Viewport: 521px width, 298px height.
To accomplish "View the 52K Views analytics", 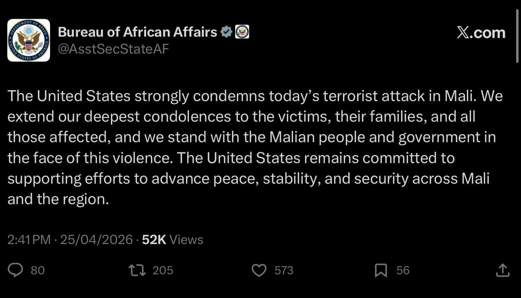I will [173, 239].
